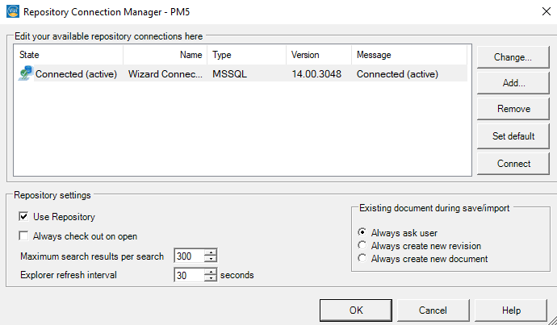Viewport: 557px width, 325px height.
Task: Choose Always create new document option
Action: 362,258
